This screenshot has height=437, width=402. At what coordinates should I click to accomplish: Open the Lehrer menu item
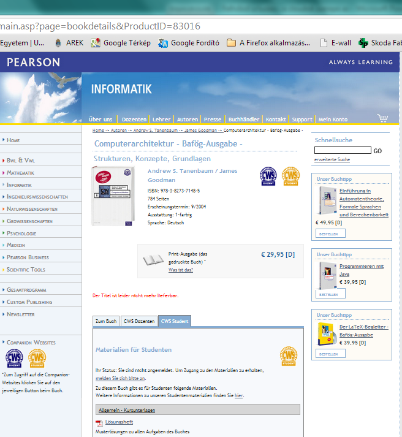pyautogui.click(x=161, y=120)
